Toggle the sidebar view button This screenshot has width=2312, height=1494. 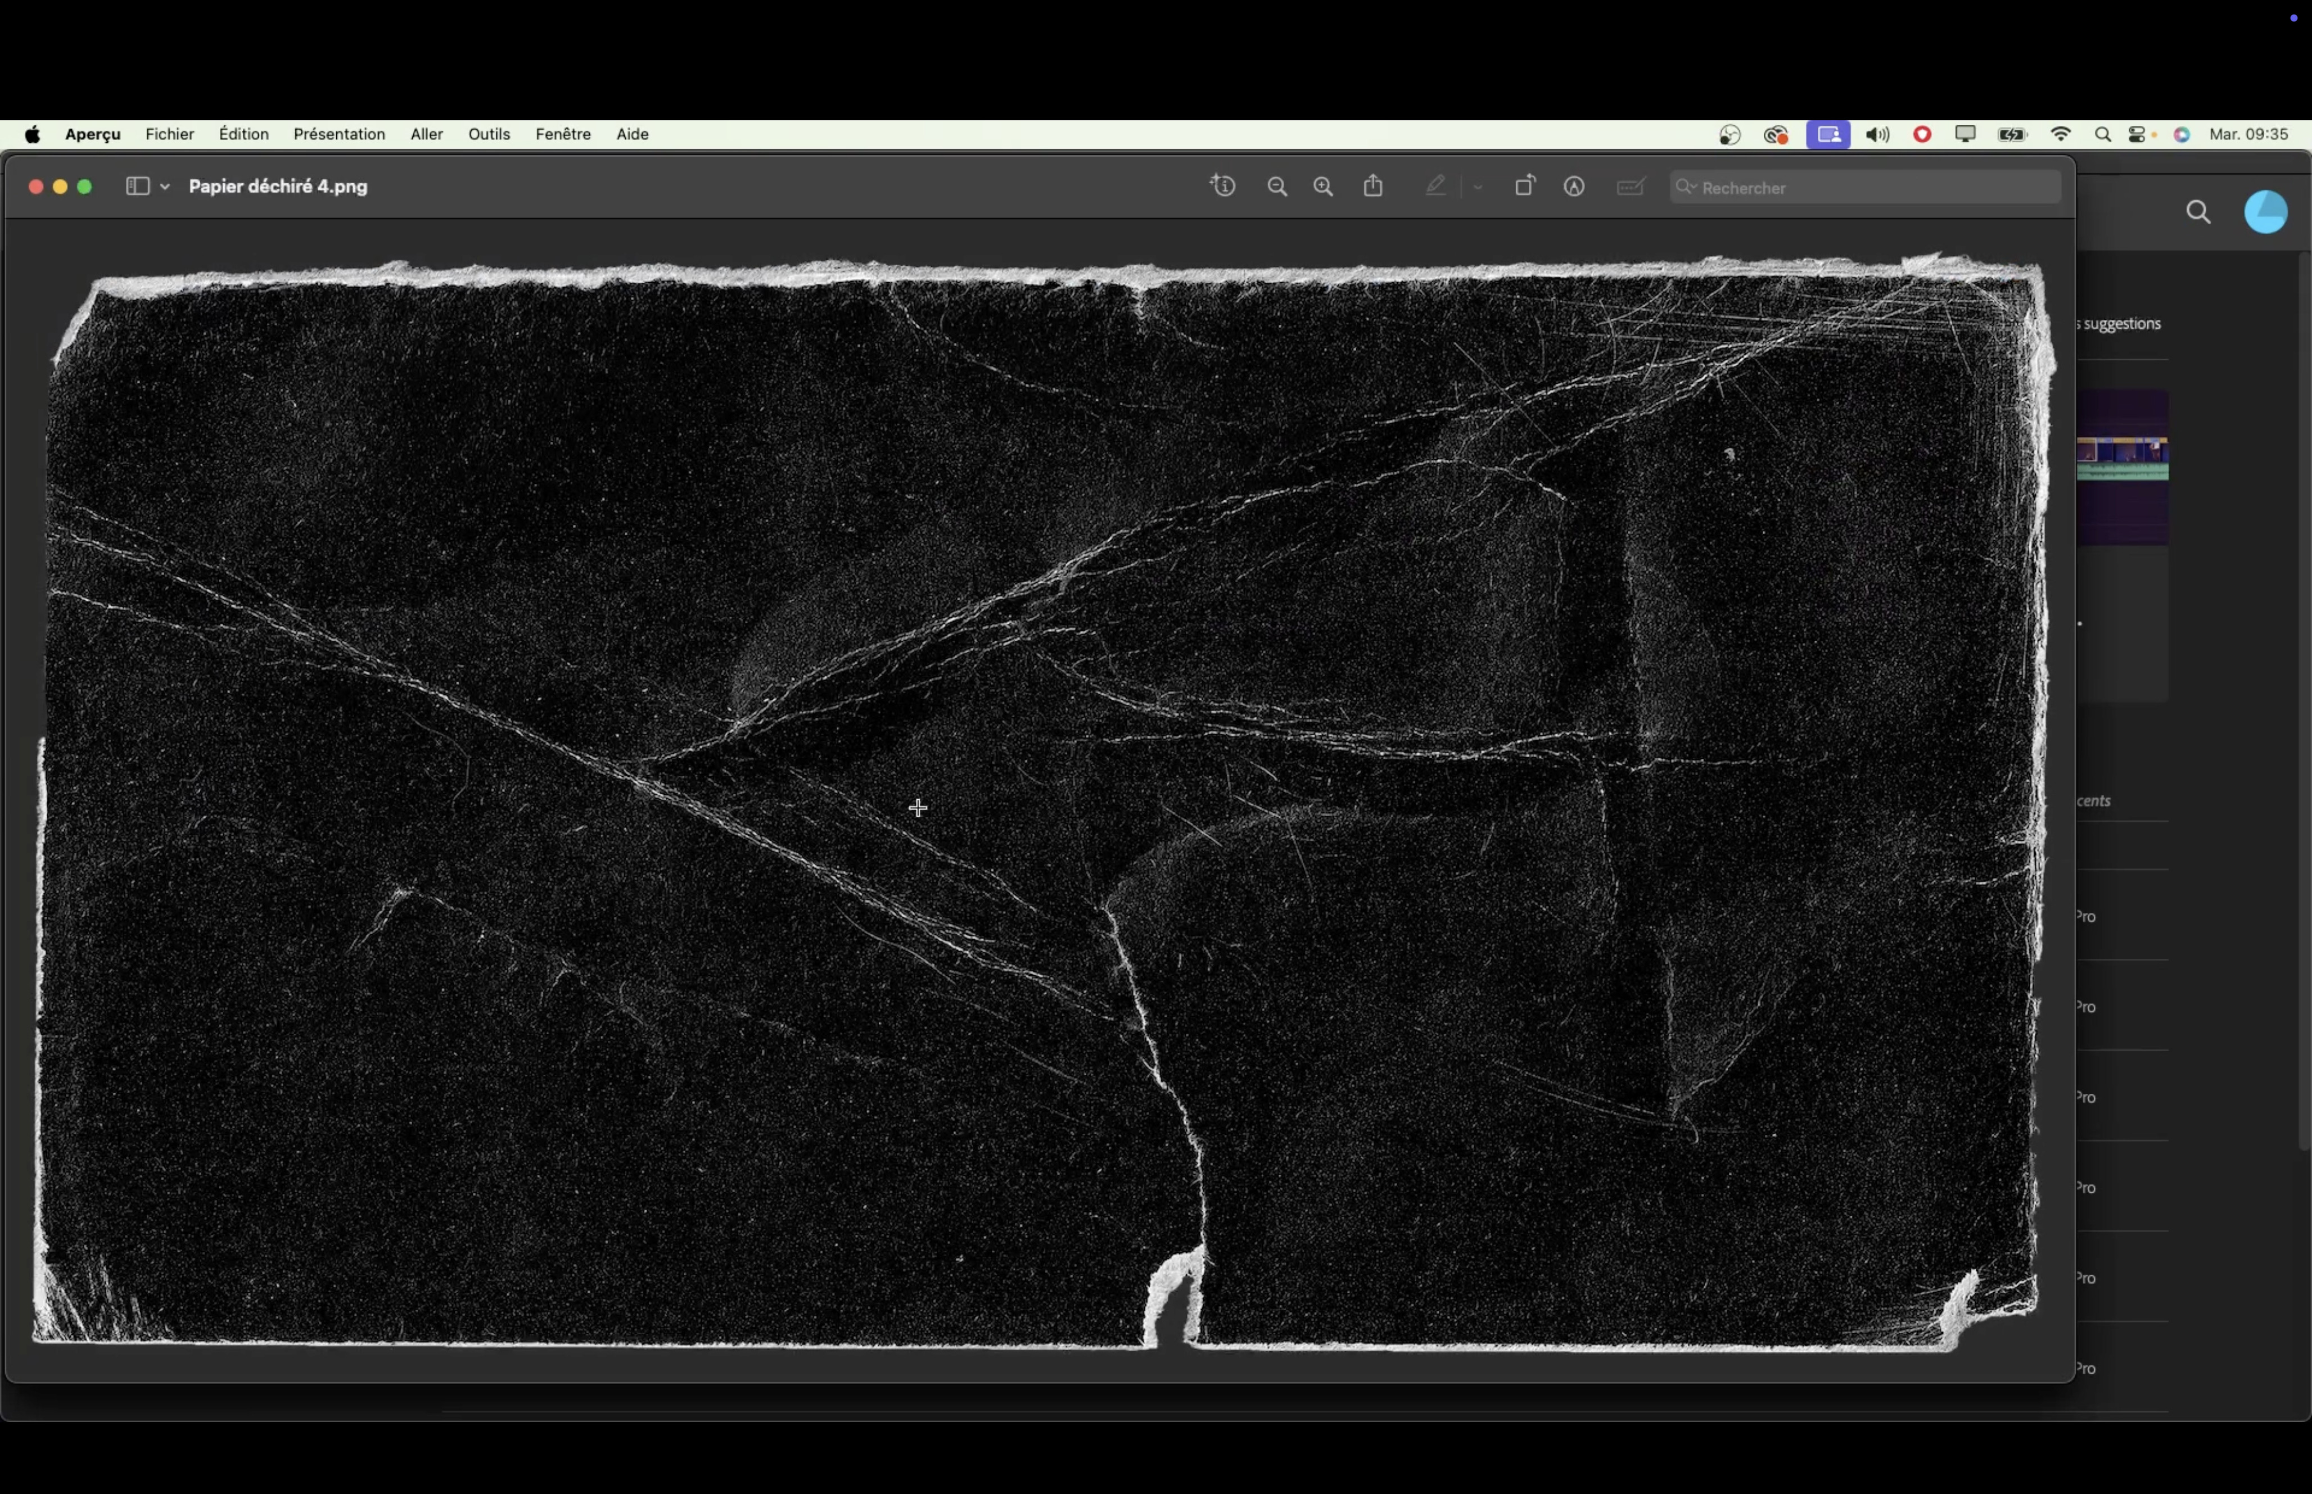click(137, 186)
